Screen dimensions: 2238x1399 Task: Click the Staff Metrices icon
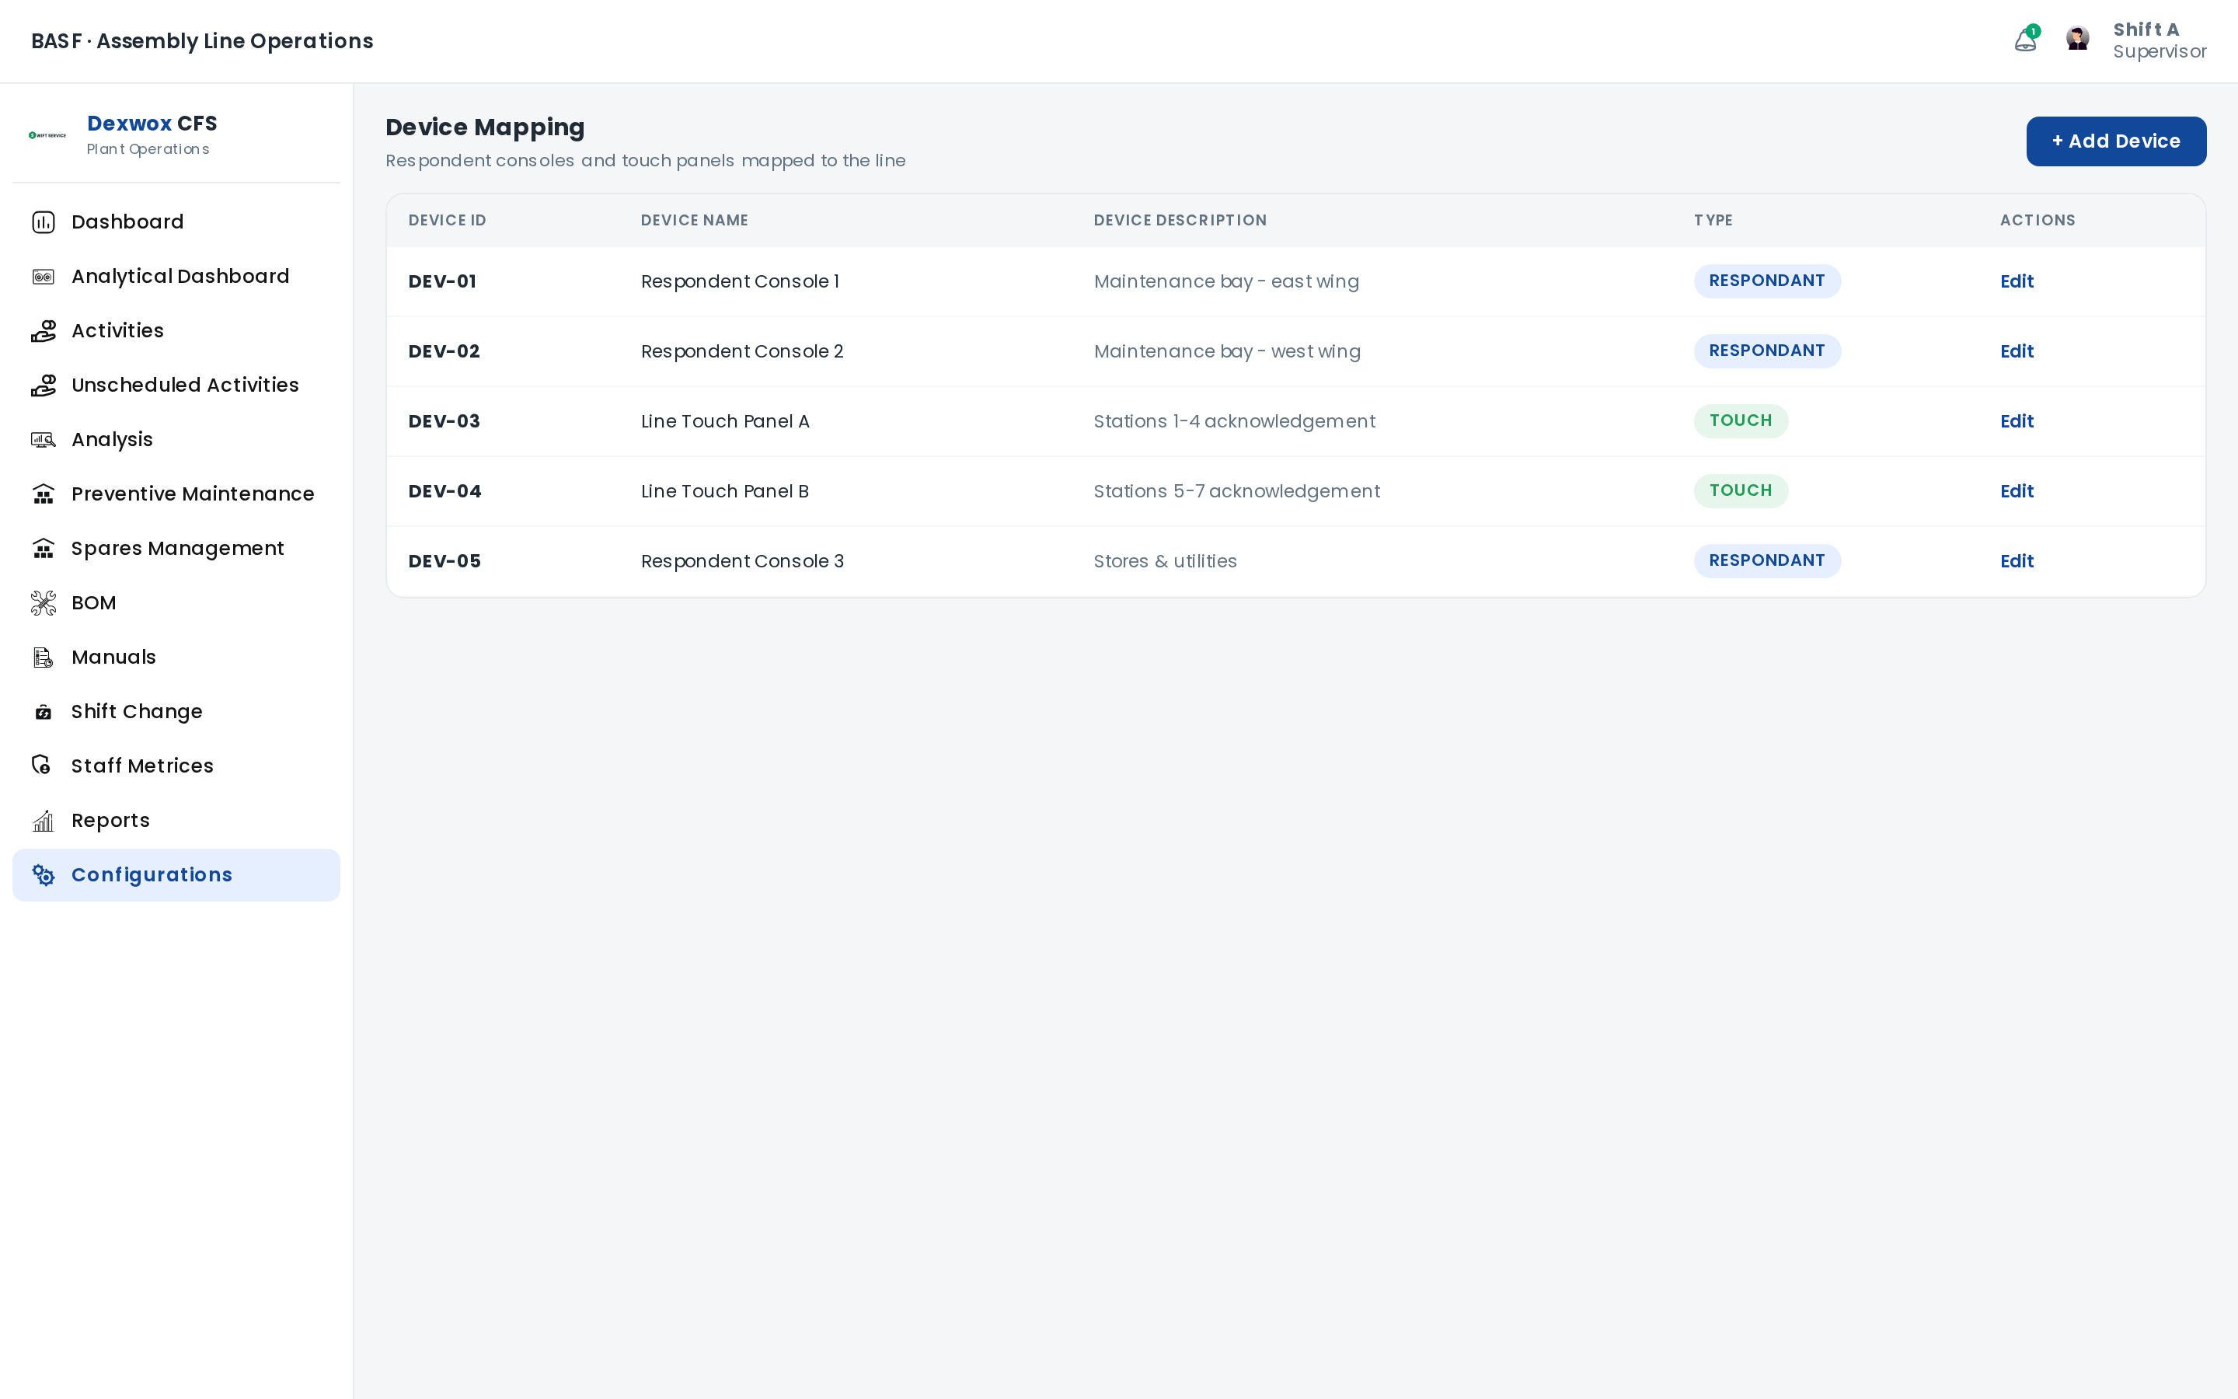click(44, 766)
